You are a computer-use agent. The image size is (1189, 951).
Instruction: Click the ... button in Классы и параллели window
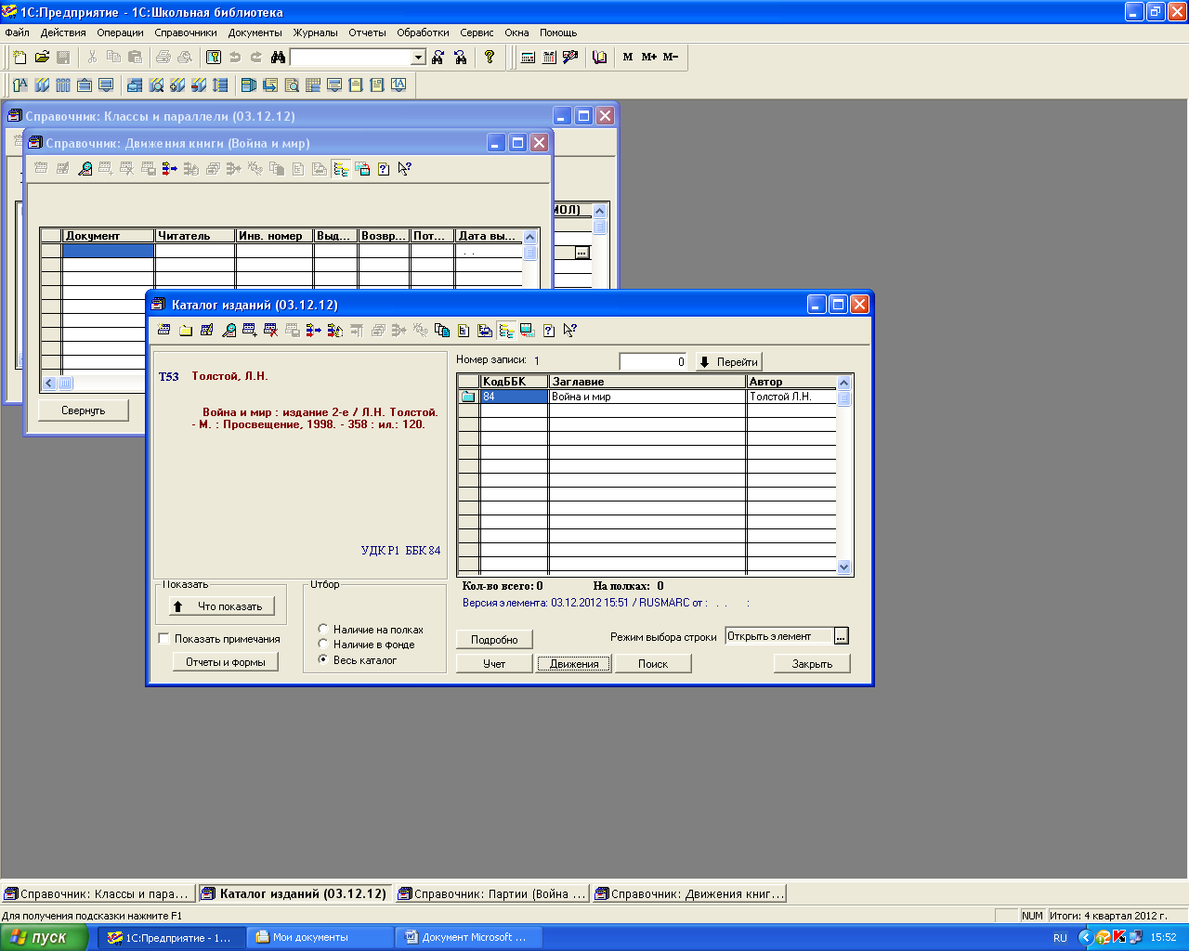[x=582, y=253]
